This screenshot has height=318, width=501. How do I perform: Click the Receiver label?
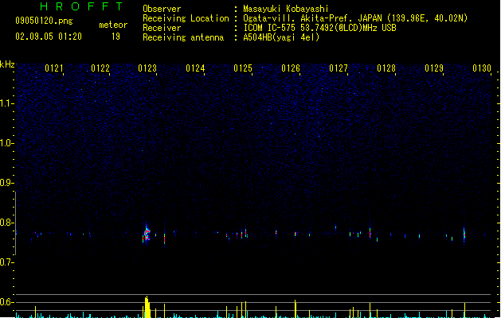coord(162,28)
